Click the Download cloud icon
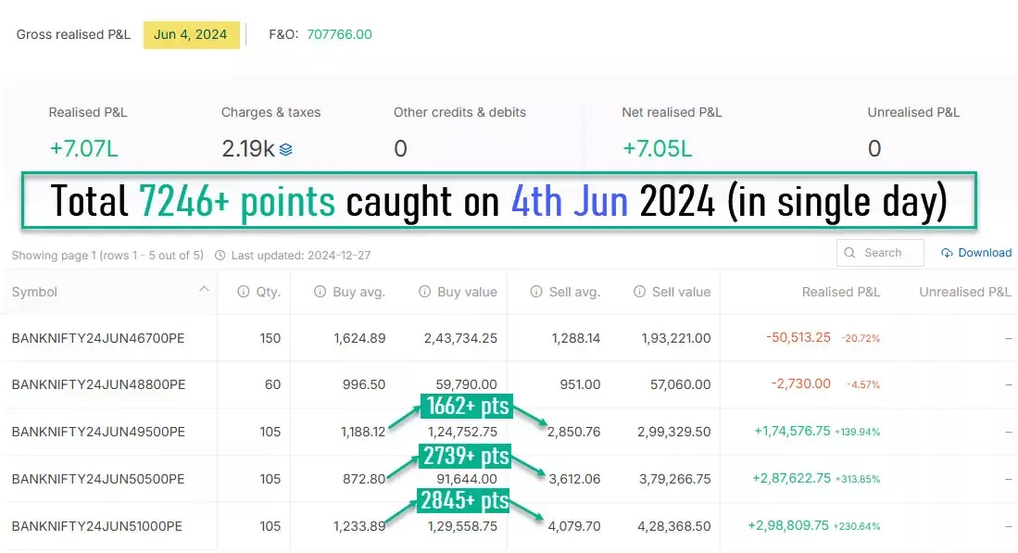This screenshot has height=553, width=1018. pos(947,253)
